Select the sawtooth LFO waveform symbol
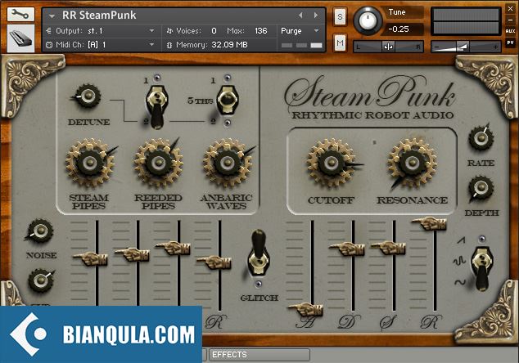This screenshot has height=363, width=519. 461,240
